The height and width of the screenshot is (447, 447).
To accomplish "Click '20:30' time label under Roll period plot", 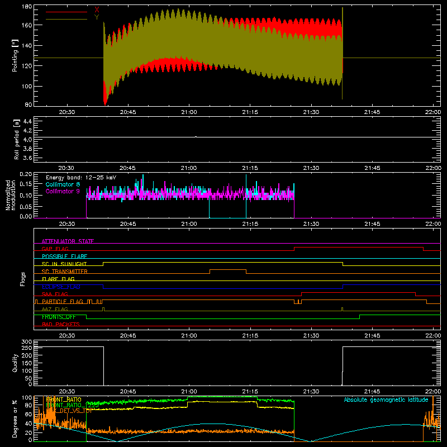I will [66, 168].
